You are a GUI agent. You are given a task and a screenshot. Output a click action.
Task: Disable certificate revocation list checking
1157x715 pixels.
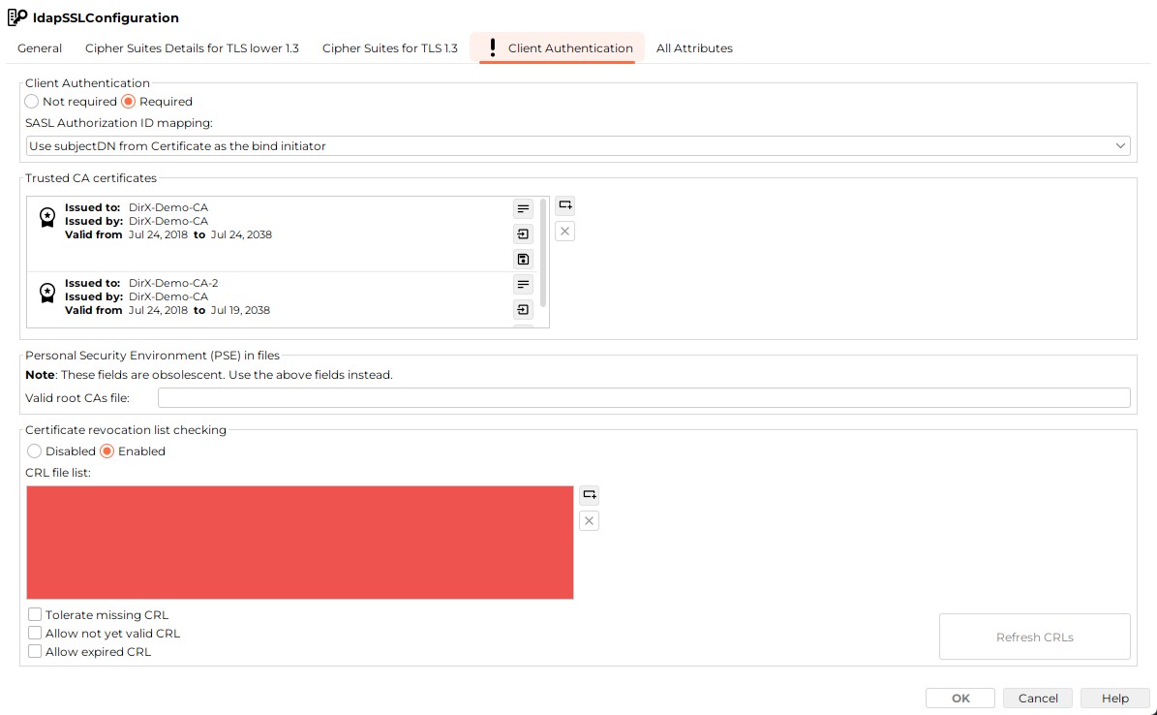pos(35,451)
